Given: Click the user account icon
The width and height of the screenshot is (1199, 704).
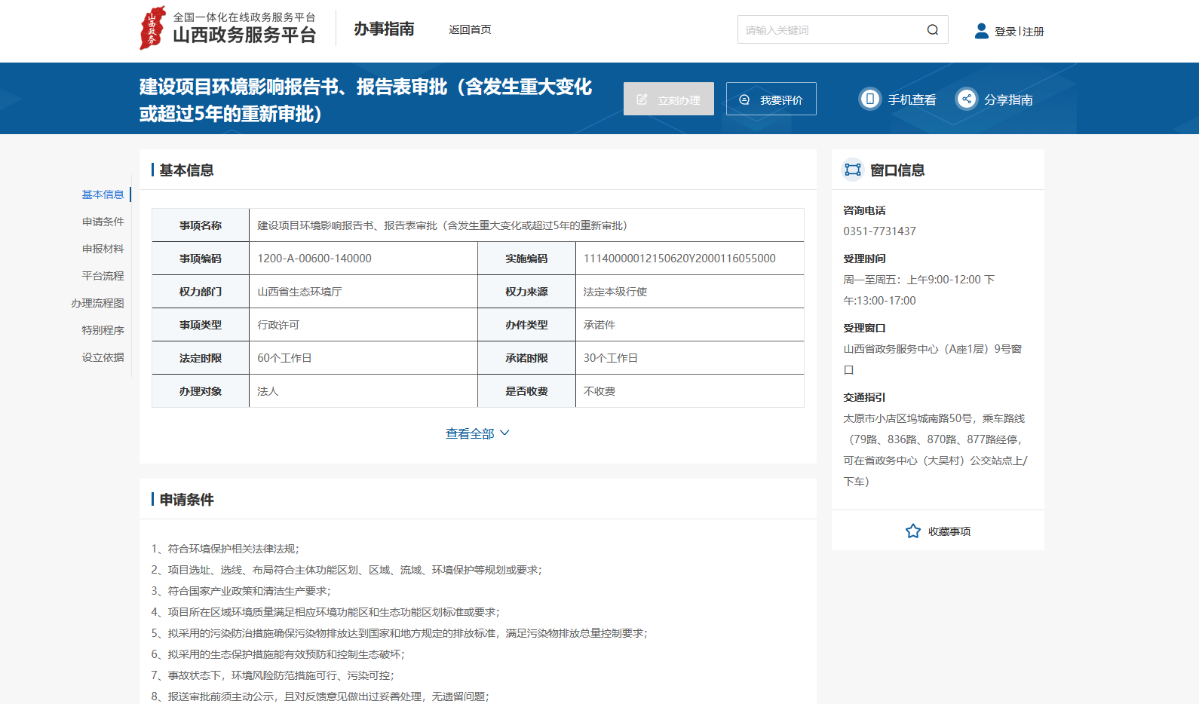Looking at the screenshot, I should tap(981, 31).
